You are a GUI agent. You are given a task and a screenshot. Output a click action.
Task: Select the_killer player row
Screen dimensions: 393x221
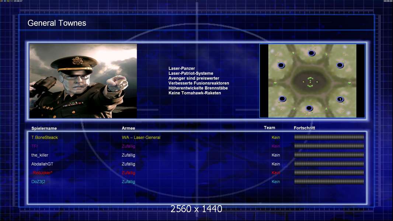197,155
